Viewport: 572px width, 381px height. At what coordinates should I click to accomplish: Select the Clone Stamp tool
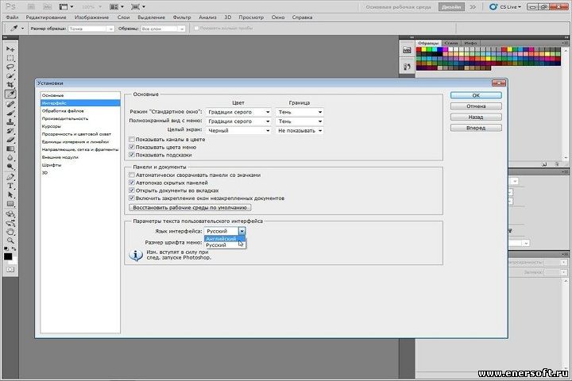point(10,122)
